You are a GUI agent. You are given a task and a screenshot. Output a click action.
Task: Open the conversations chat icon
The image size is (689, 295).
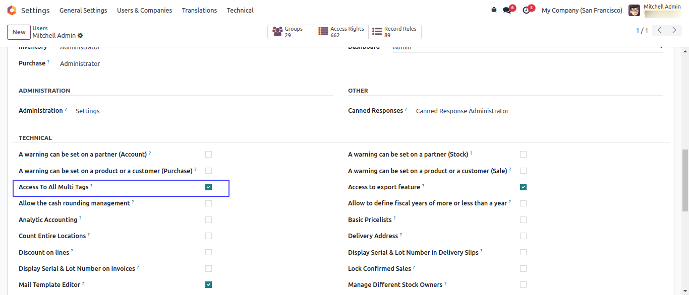click(x=507, y=10)
